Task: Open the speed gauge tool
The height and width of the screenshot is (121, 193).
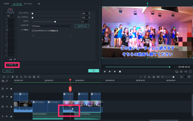Action: point(25,77)
